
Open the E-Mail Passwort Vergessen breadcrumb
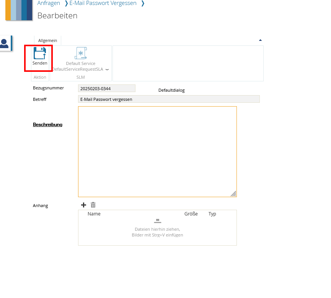click(x=103, y=3)
